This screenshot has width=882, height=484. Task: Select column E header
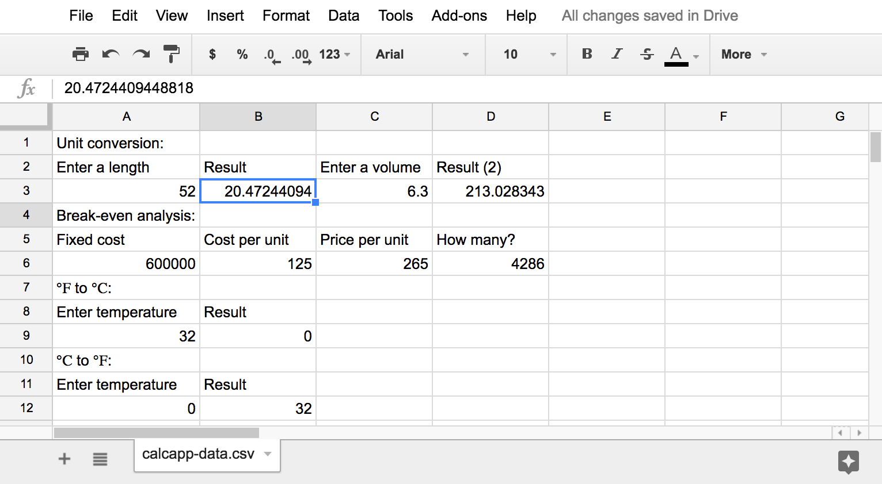pyautogui.click(x=607, y=117)
